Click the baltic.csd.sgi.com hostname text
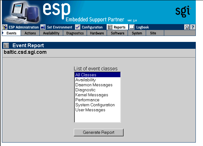This screenshot has width=203, height=146. click(25, 52)
